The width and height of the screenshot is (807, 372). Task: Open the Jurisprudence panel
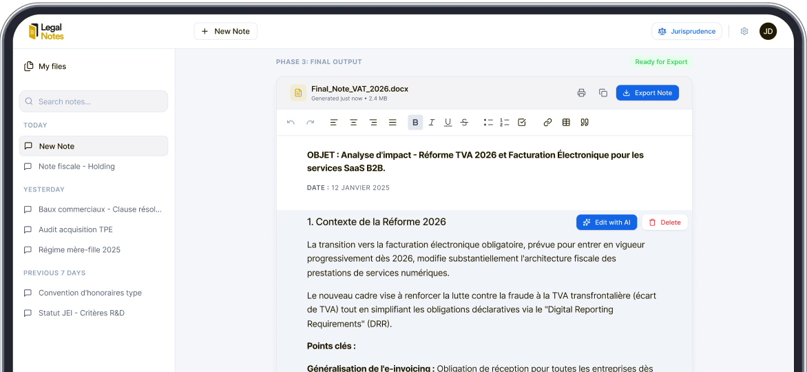[x=687, y=32]
